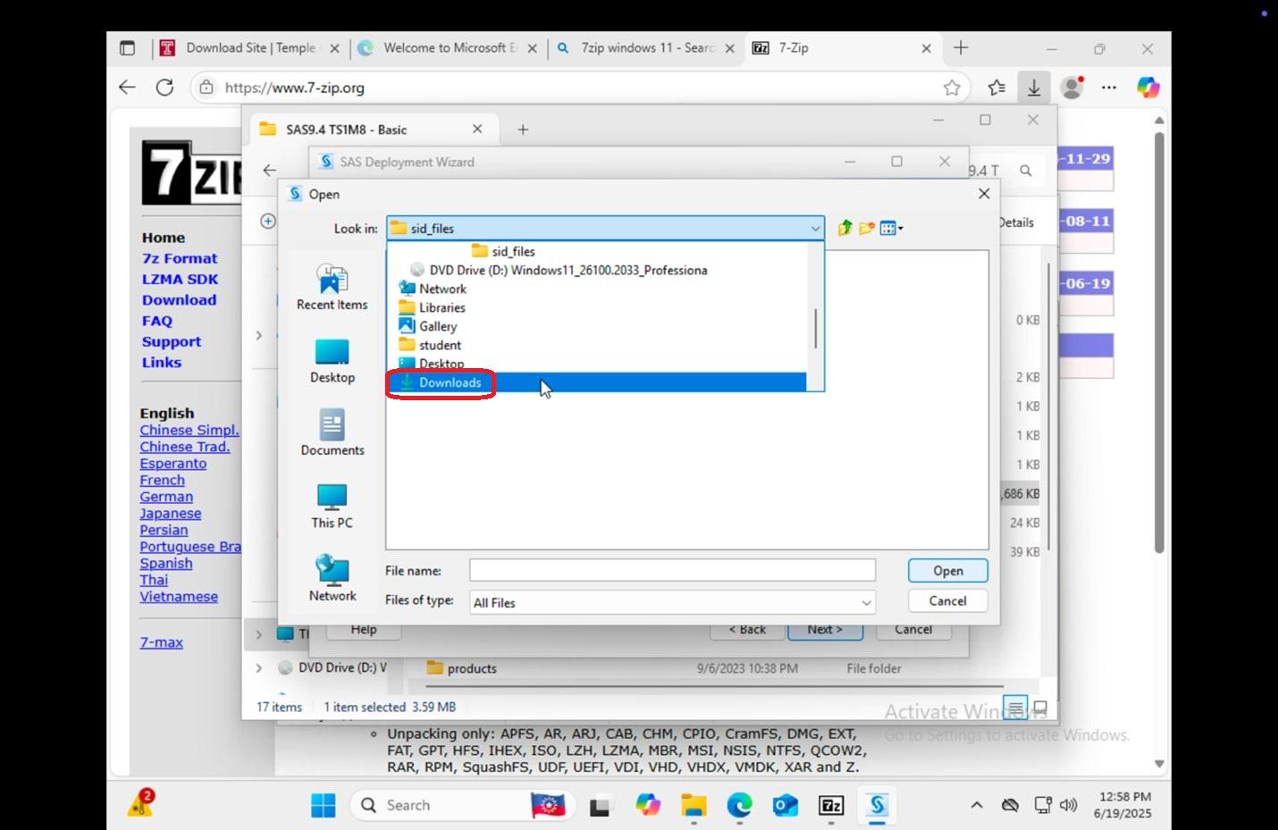Select This PC in the places bar
Viewport: 1278px width, 830px height.
pos(332,506)
